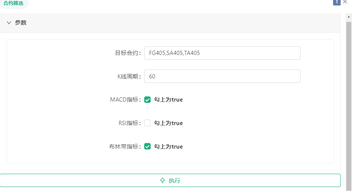Enable the RSI指标 checkbox

147,123
